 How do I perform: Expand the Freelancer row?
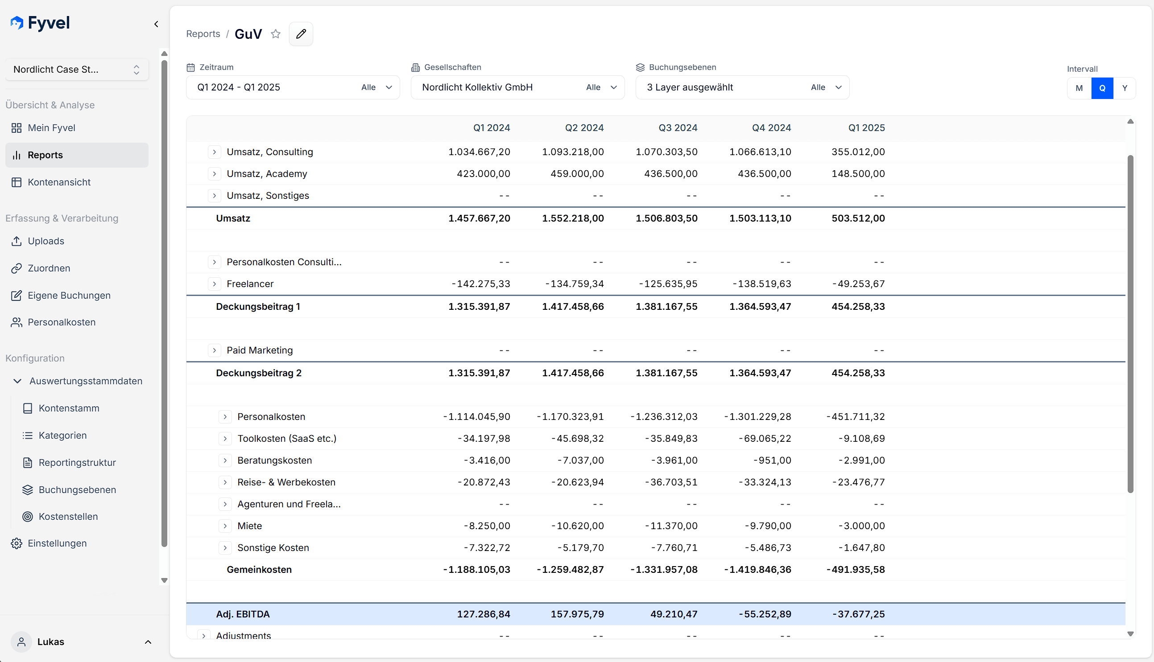(214, 284)
